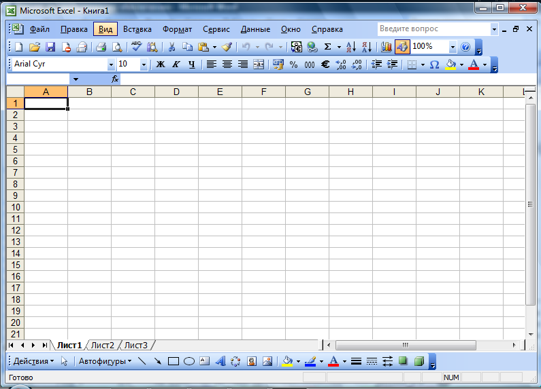This screenshot has width=541, height=389.
Task: Expand the Автофигуры menu
Action: [x=105, y=361]
